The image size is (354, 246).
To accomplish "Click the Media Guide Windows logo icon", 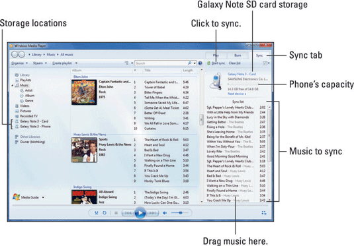I will pos(16,197).
